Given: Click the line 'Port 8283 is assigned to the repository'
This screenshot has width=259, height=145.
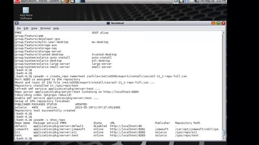Looking at the screenshot, I should 48,79.
